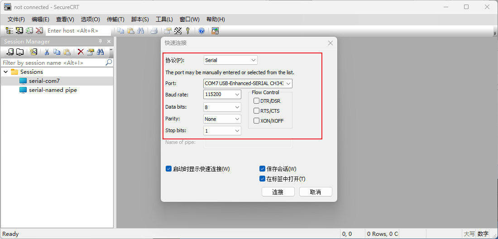Click the red Delete X in Session Manager

click(x=81, y=52)
